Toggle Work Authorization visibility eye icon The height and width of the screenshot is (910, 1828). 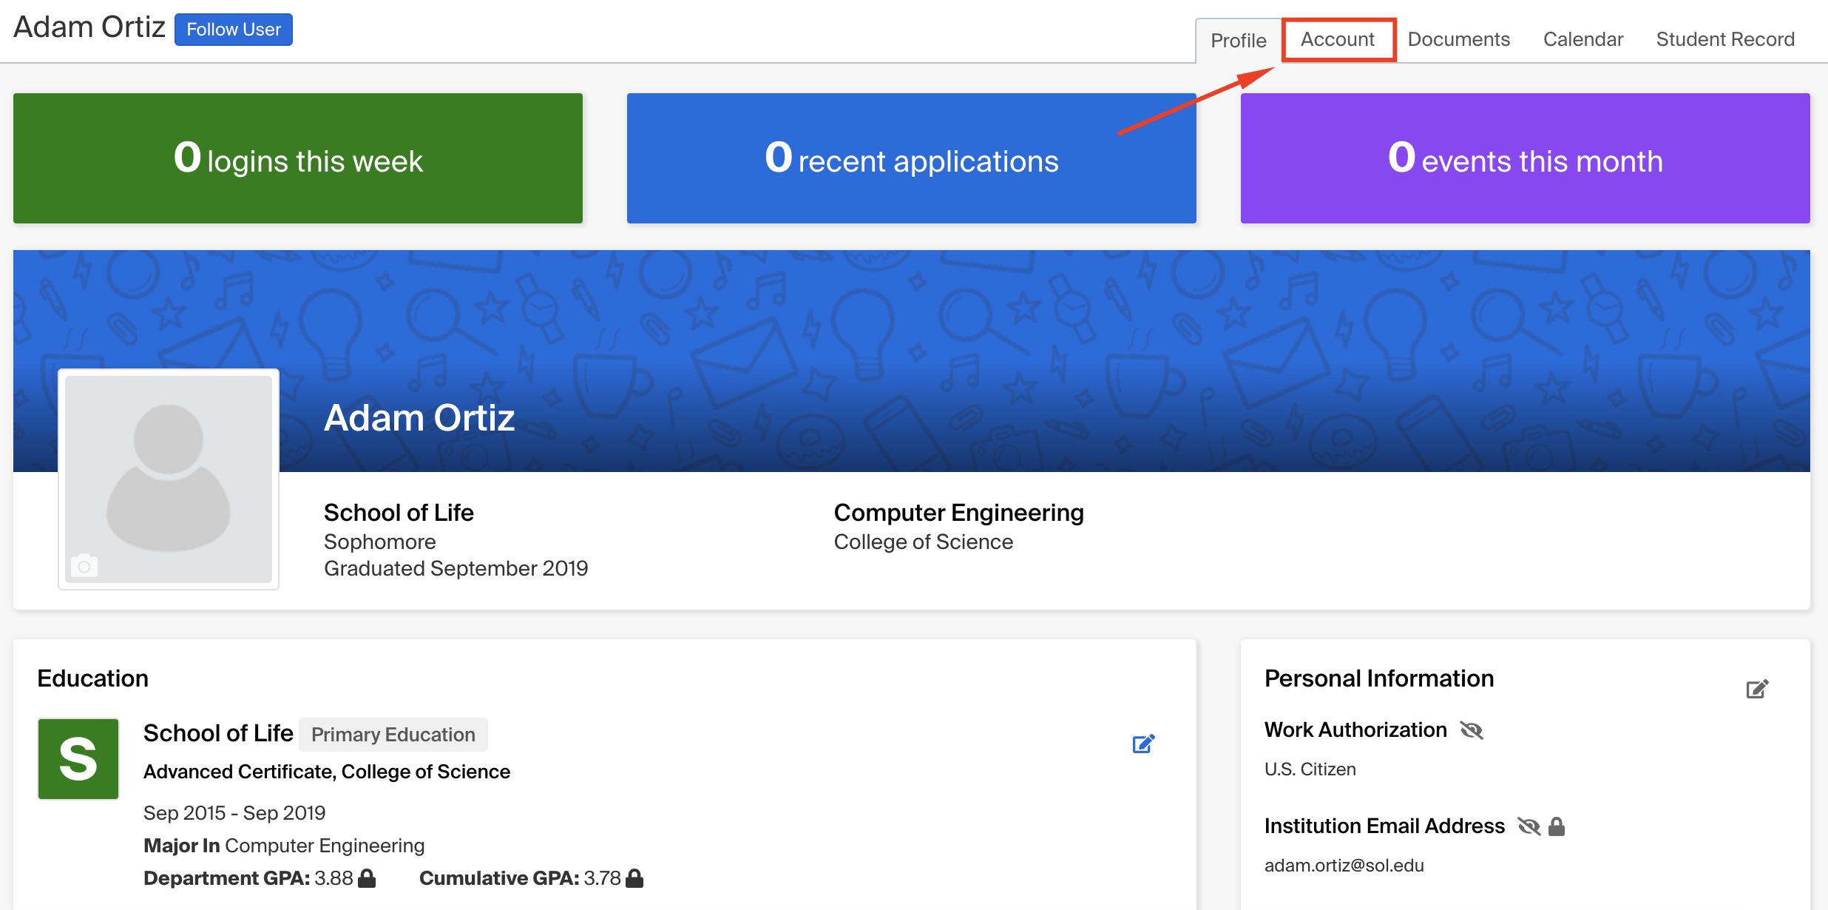tap(1472, 730)
